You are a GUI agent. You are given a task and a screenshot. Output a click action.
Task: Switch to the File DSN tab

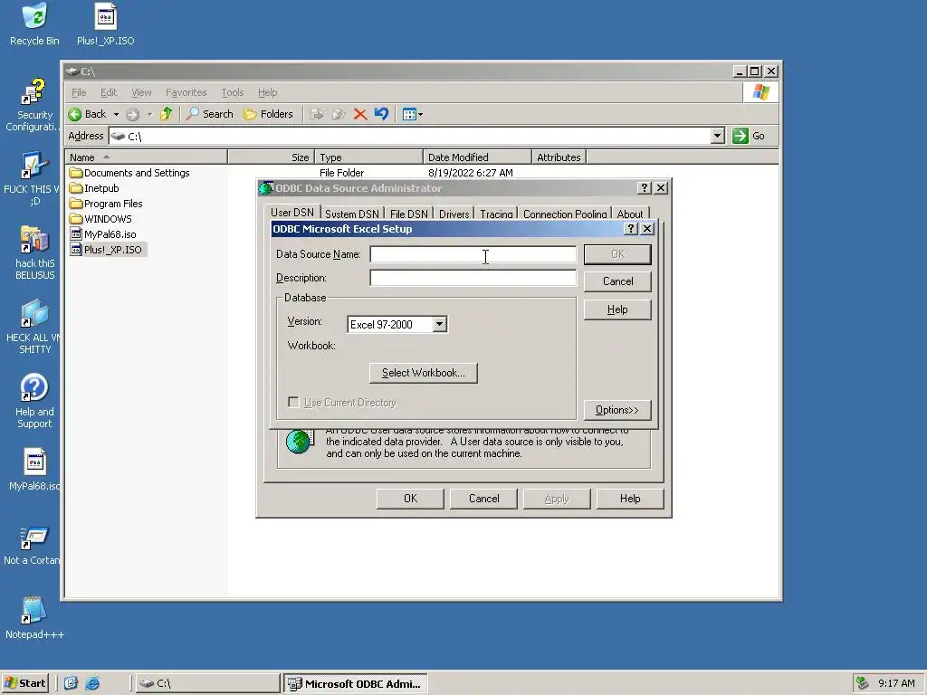pyautogui.click(x=408, y=214)
